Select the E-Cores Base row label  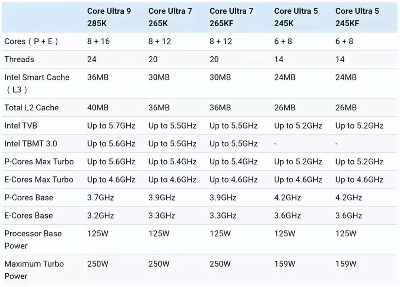tap(29, 216)
